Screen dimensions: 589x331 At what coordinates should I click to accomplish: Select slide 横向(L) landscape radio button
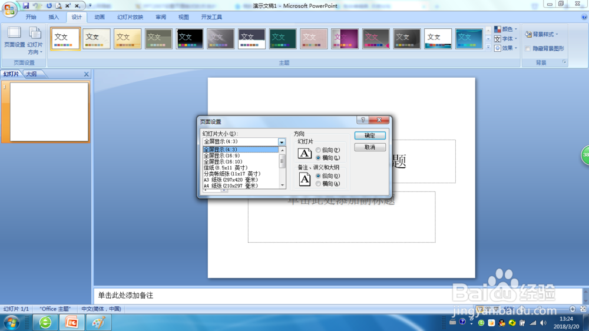[318, 158]
